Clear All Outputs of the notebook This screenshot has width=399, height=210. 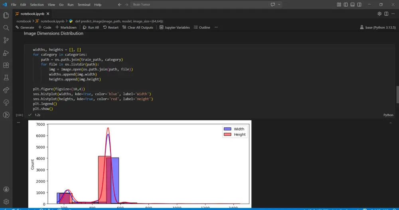[x=138, y=27]
